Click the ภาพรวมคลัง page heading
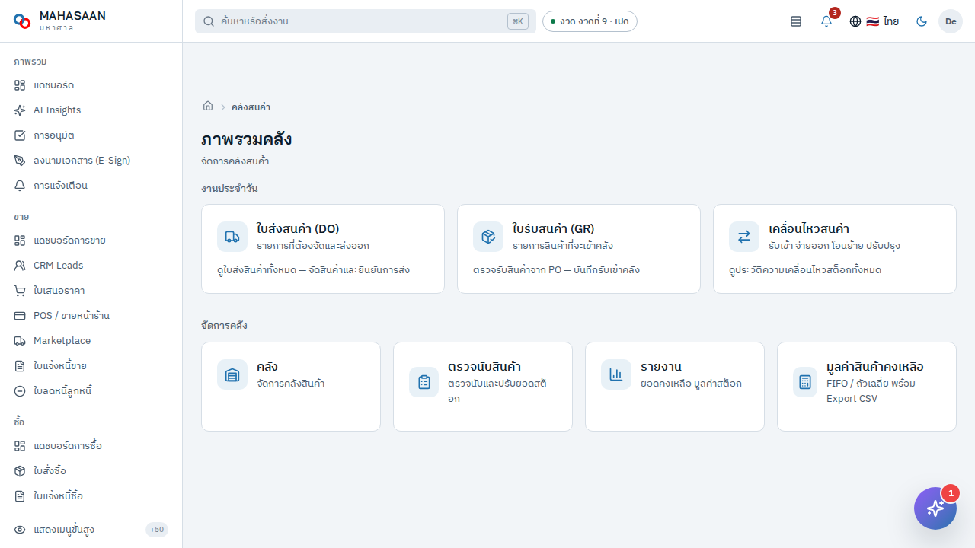 (247, 139)
